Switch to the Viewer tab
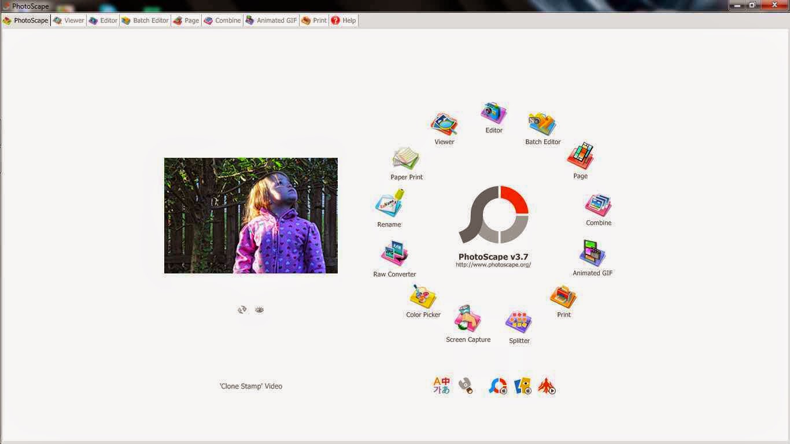The image size is (790, 444). click(69, 20)
